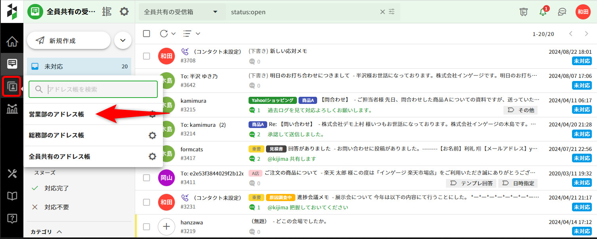Click the home icon in left sidebar
The width and height of the screenshot is (597, 239).
pos(12,41)
